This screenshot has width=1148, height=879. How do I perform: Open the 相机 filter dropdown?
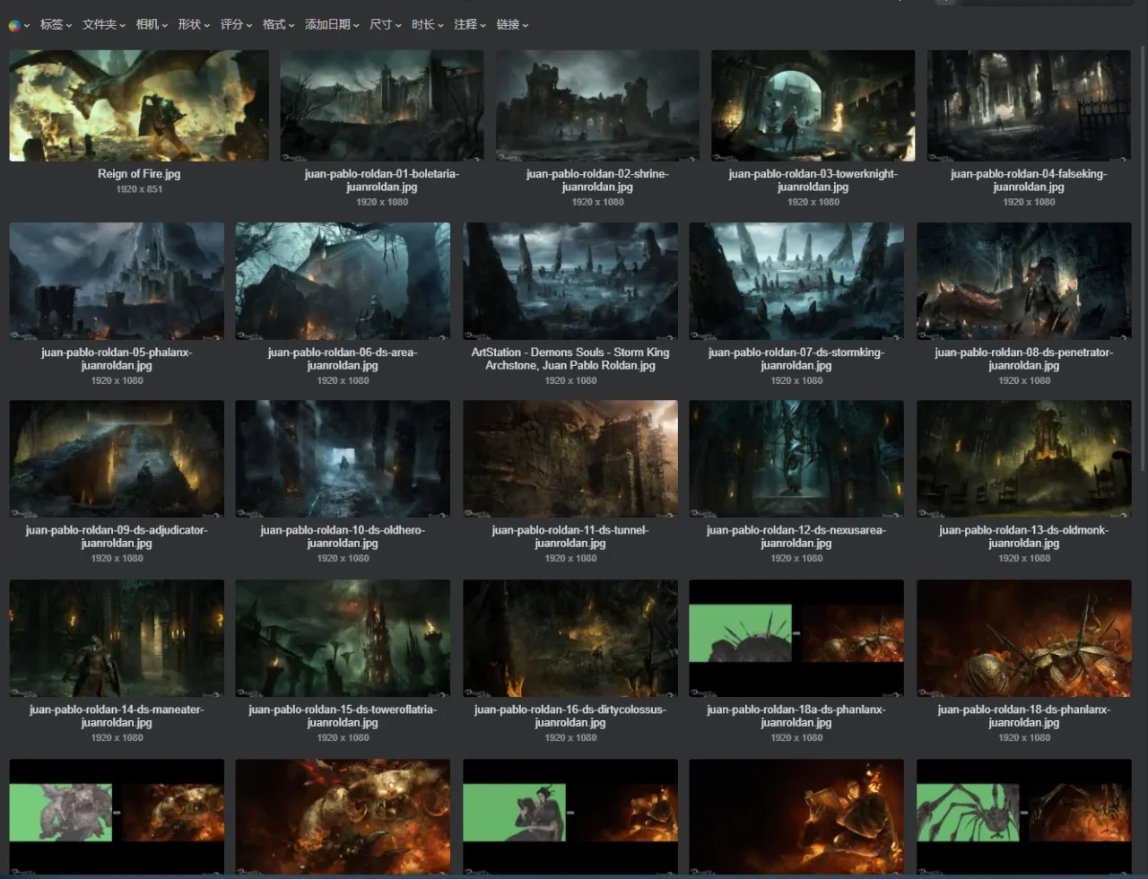[x=152, y=25]
